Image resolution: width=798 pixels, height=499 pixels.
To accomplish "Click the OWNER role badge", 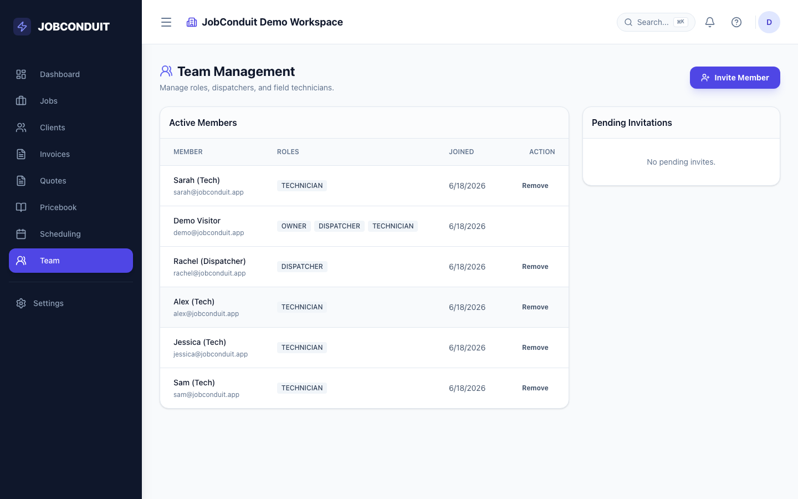I will click(294, 226).
